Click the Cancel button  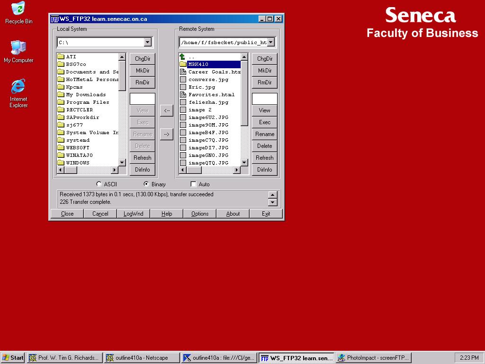click(x=100, y=214)
